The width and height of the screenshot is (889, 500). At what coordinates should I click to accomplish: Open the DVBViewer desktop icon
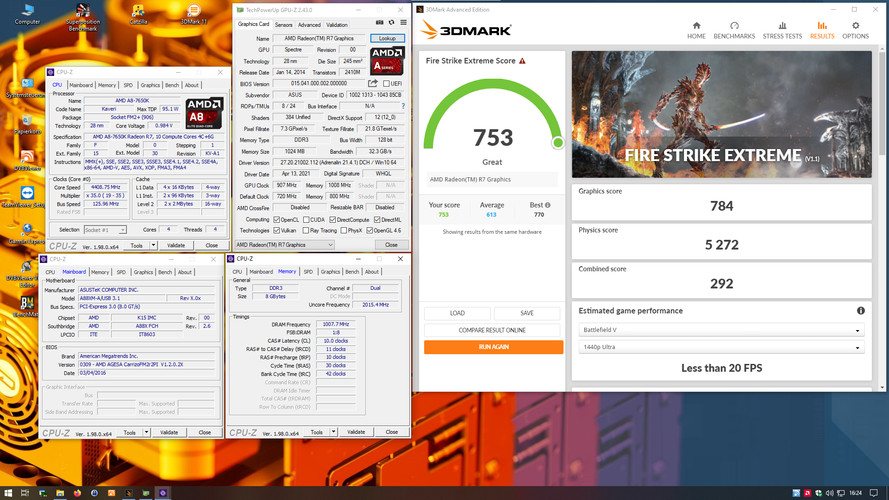(x=27, y=161)
